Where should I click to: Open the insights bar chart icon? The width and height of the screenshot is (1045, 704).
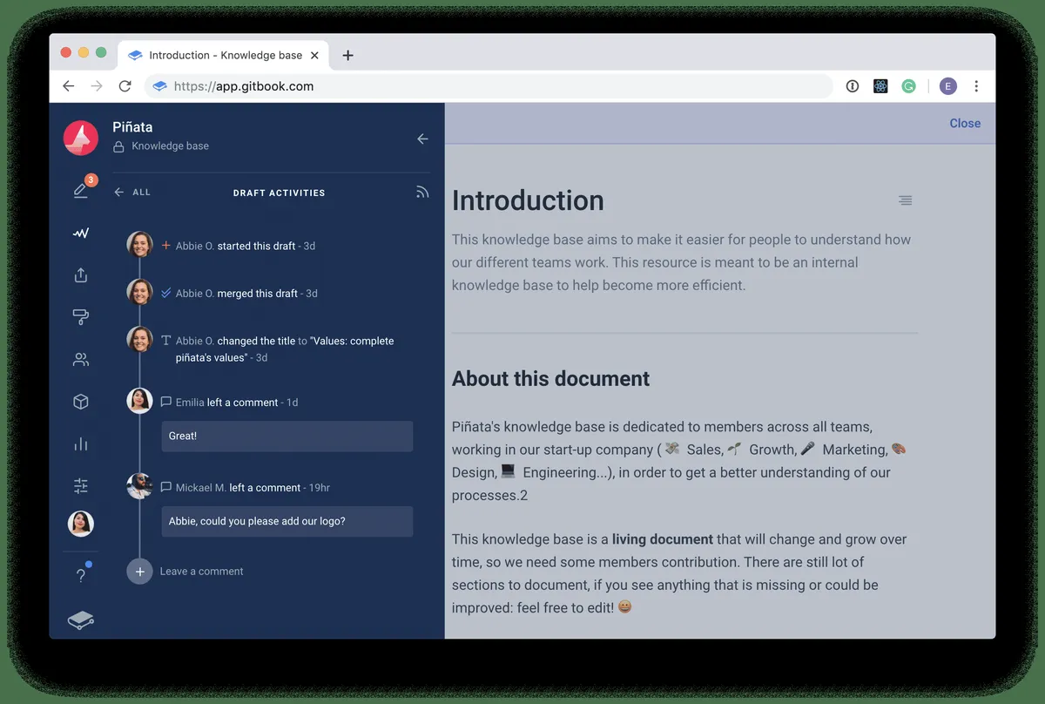coord(80,443)
